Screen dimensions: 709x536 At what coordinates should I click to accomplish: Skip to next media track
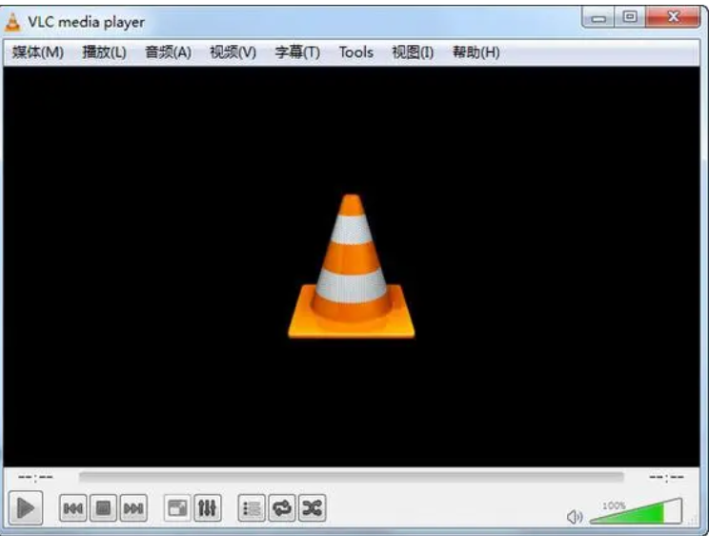pyautogui.click(x=133, y=508)
